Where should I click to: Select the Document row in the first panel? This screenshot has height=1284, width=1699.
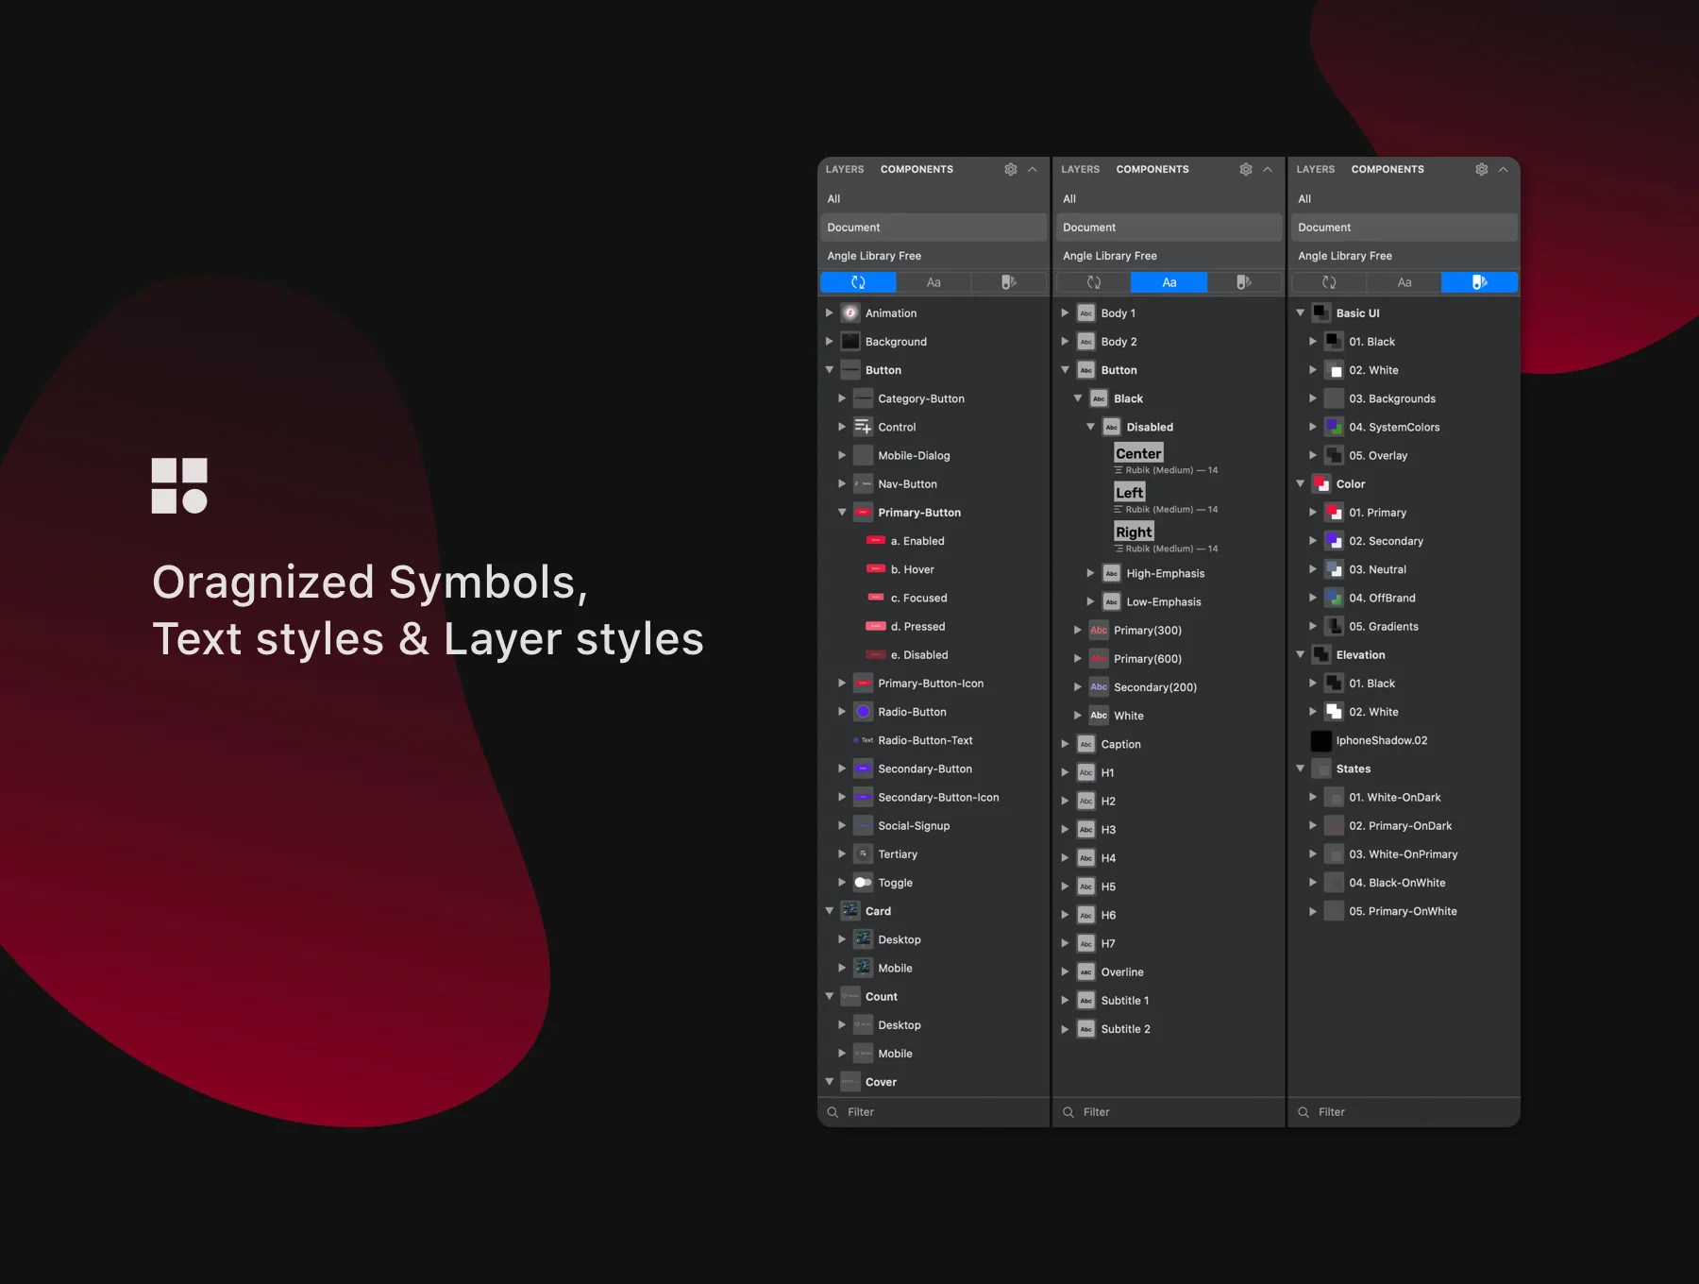click(934, 228)
